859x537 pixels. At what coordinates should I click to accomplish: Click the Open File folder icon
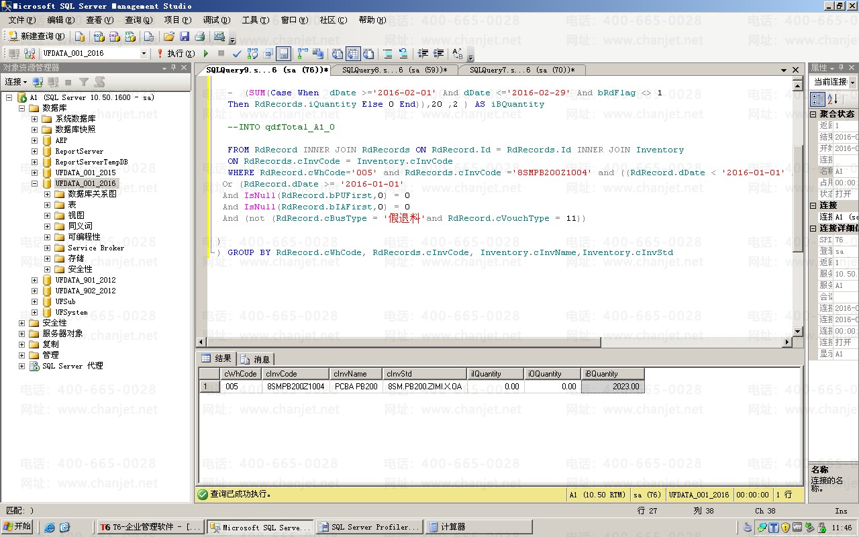pos(169,36)
